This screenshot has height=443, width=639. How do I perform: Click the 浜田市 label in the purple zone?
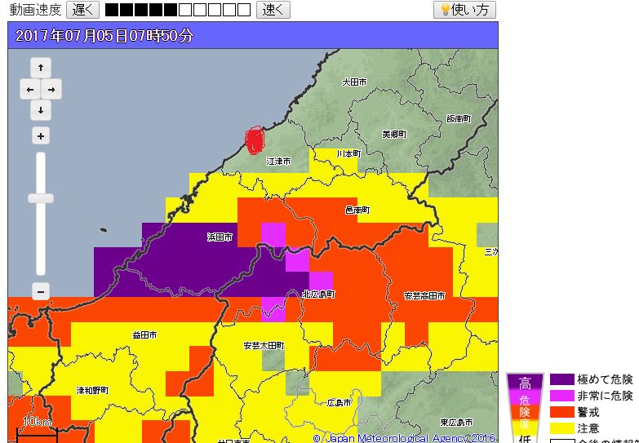click(x=220, y=237)
